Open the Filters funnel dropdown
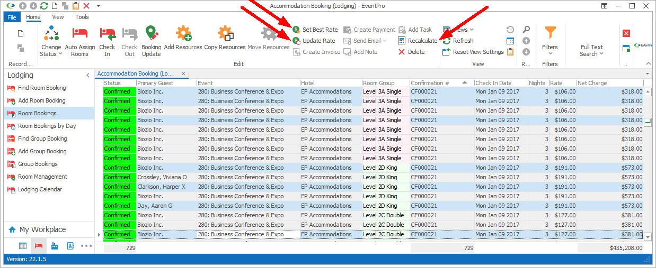This screenshot has height=268, width=656. point(550,41)
